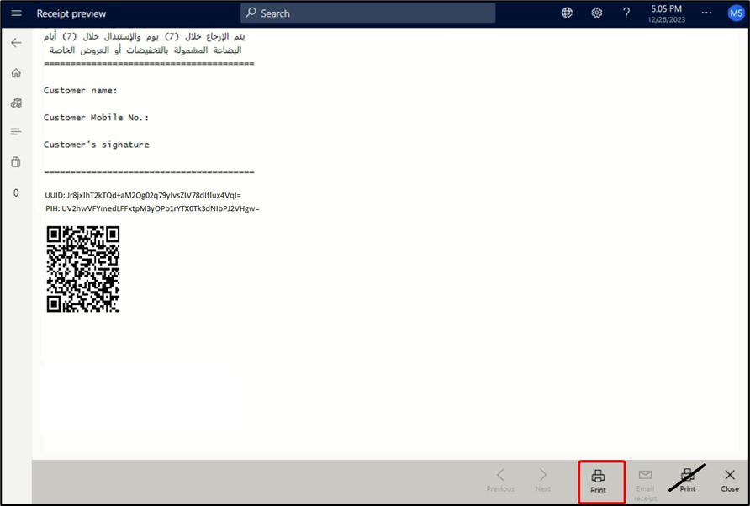Click the Customer name: label
This screenshot has width=750, height=506.
(x=81, y=91)
